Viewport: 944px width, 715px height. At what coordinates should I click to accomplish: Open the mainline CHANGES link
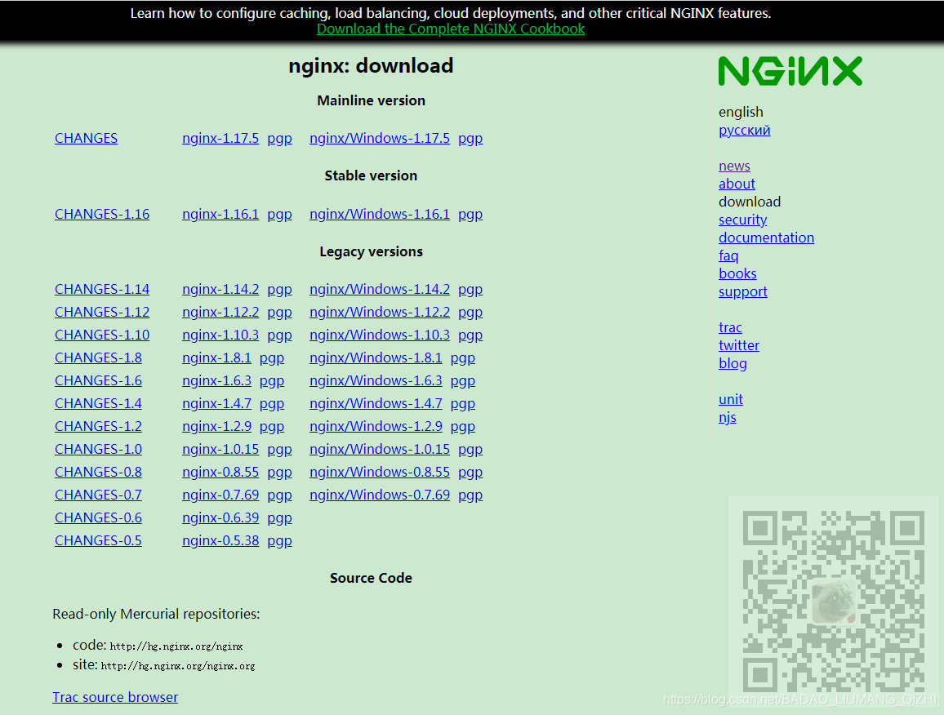86,139
